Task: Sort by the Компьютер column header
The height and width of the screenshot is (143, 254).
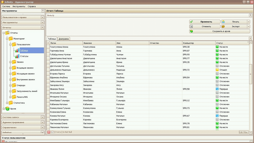Action: [x=199, y=43]
